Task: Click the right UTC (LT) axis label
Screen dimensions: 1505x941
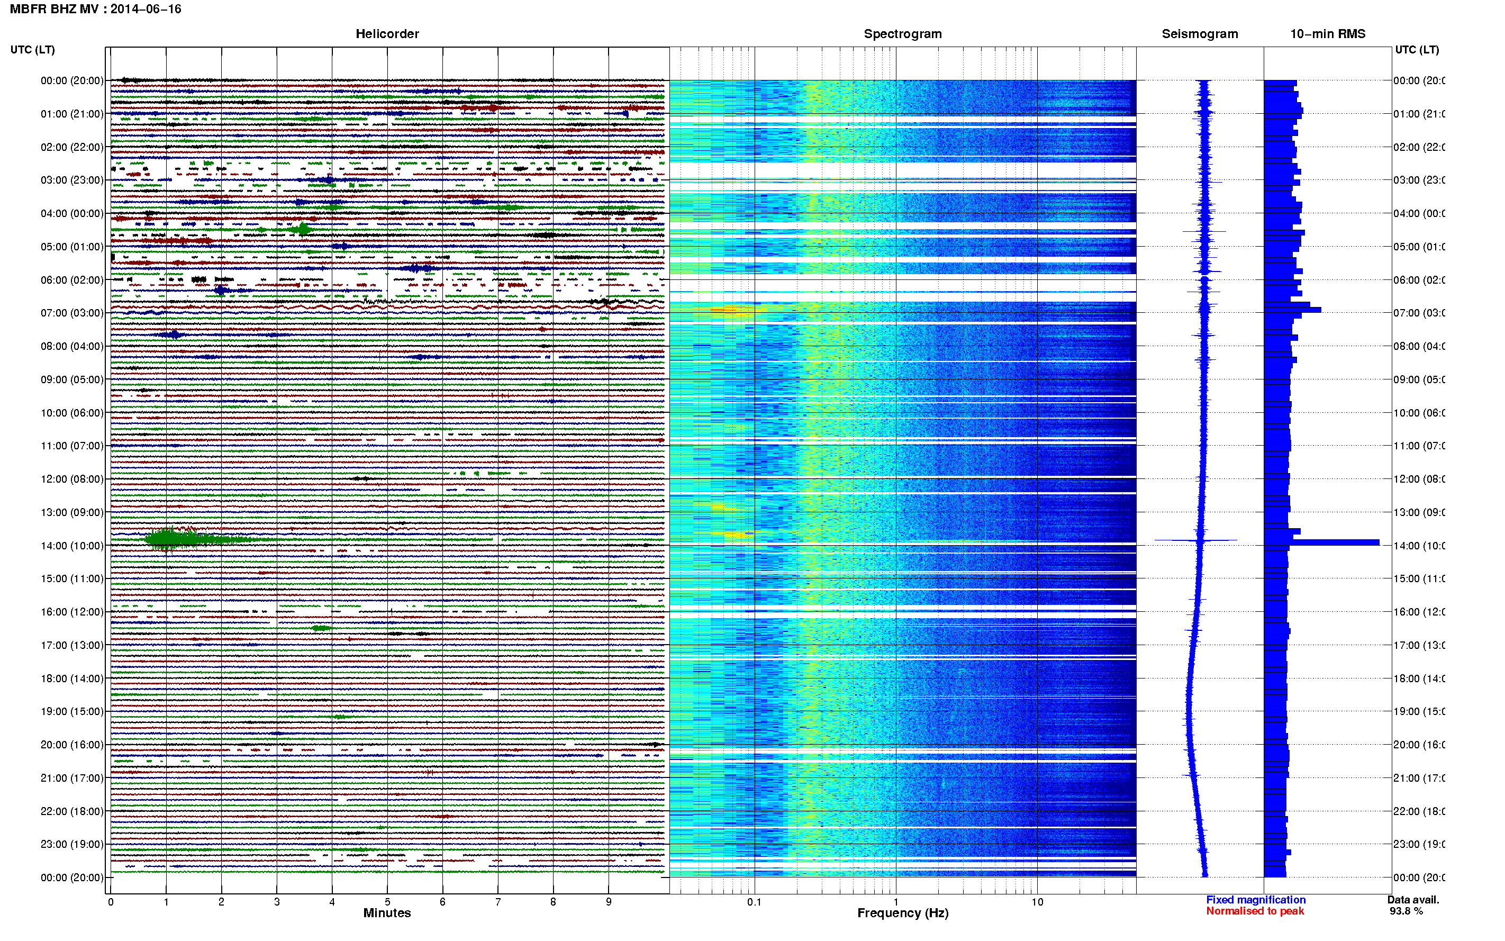Action: point(1417,50)
